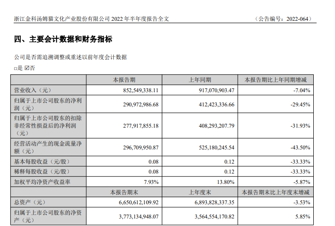
Task: Select row label 基本每股收益（元/股）
Action: pos(42,161)
